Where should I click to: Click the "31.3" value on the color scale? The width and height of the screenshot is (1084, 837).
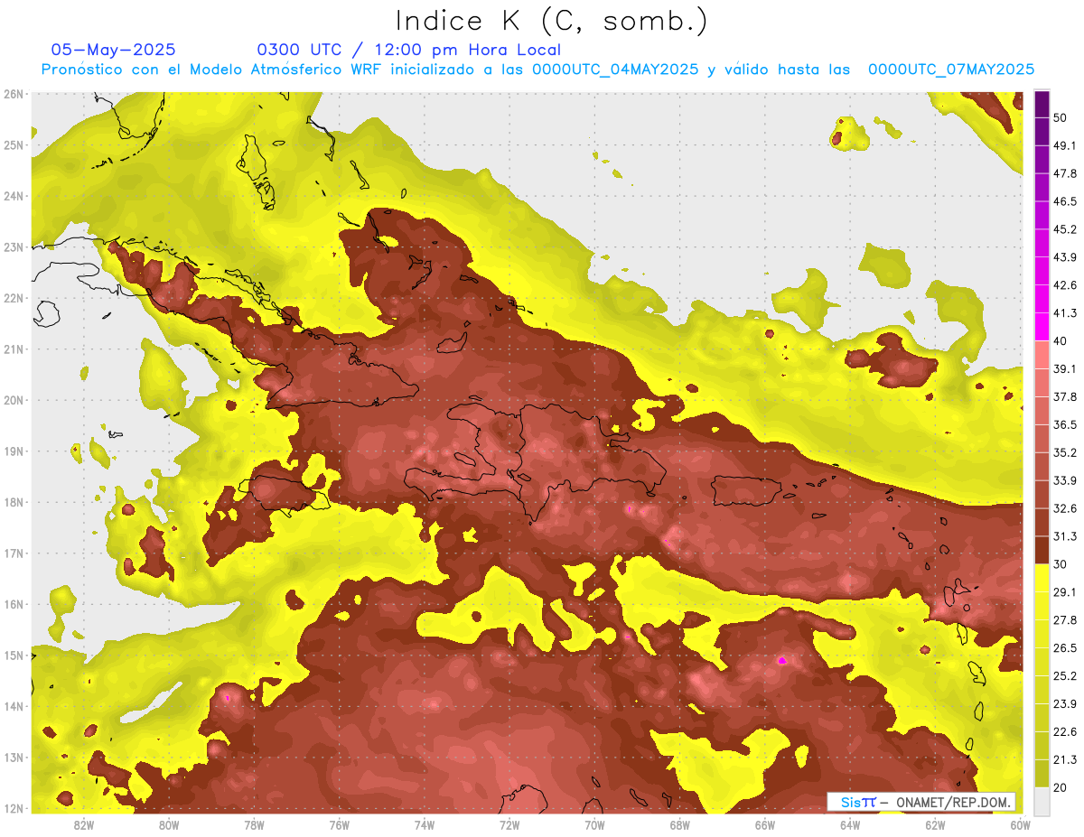pos(1064,536)
